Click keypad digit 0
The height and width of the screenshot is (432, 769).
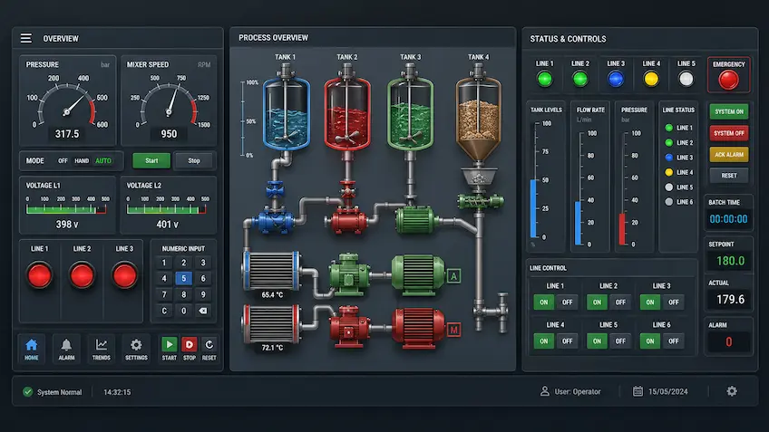click(x=183, y=311)
